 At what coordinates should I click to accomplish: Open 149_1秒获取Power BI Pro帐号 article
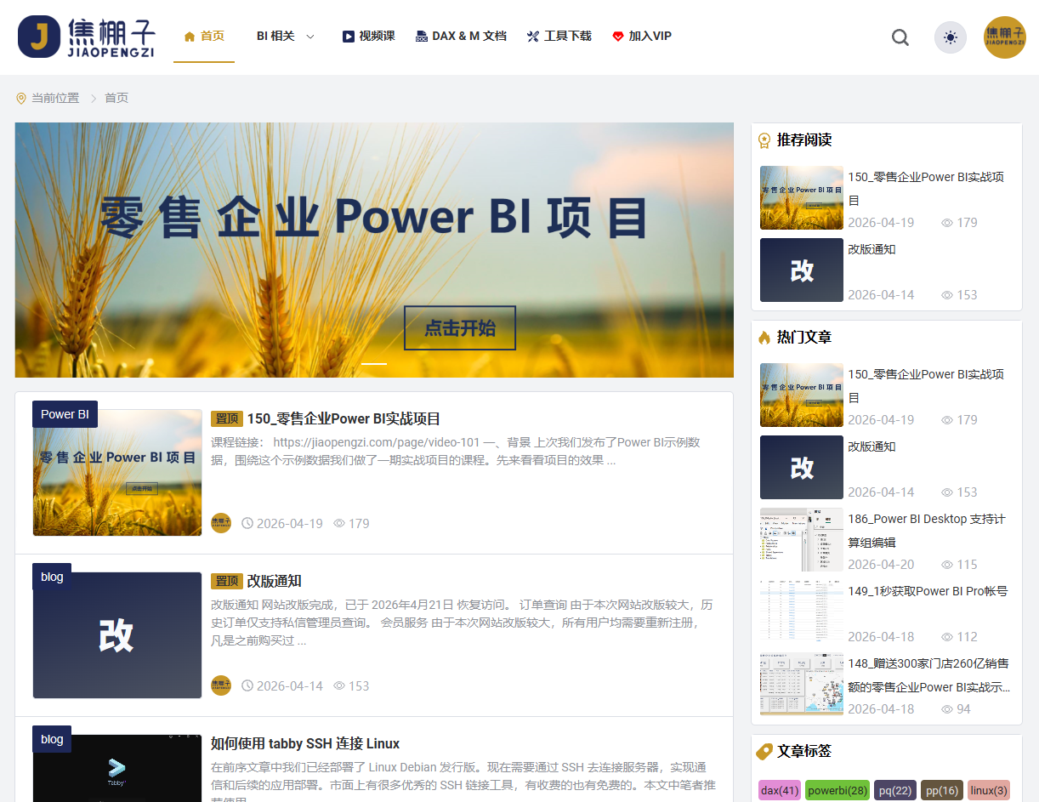[x=928, y=591]
